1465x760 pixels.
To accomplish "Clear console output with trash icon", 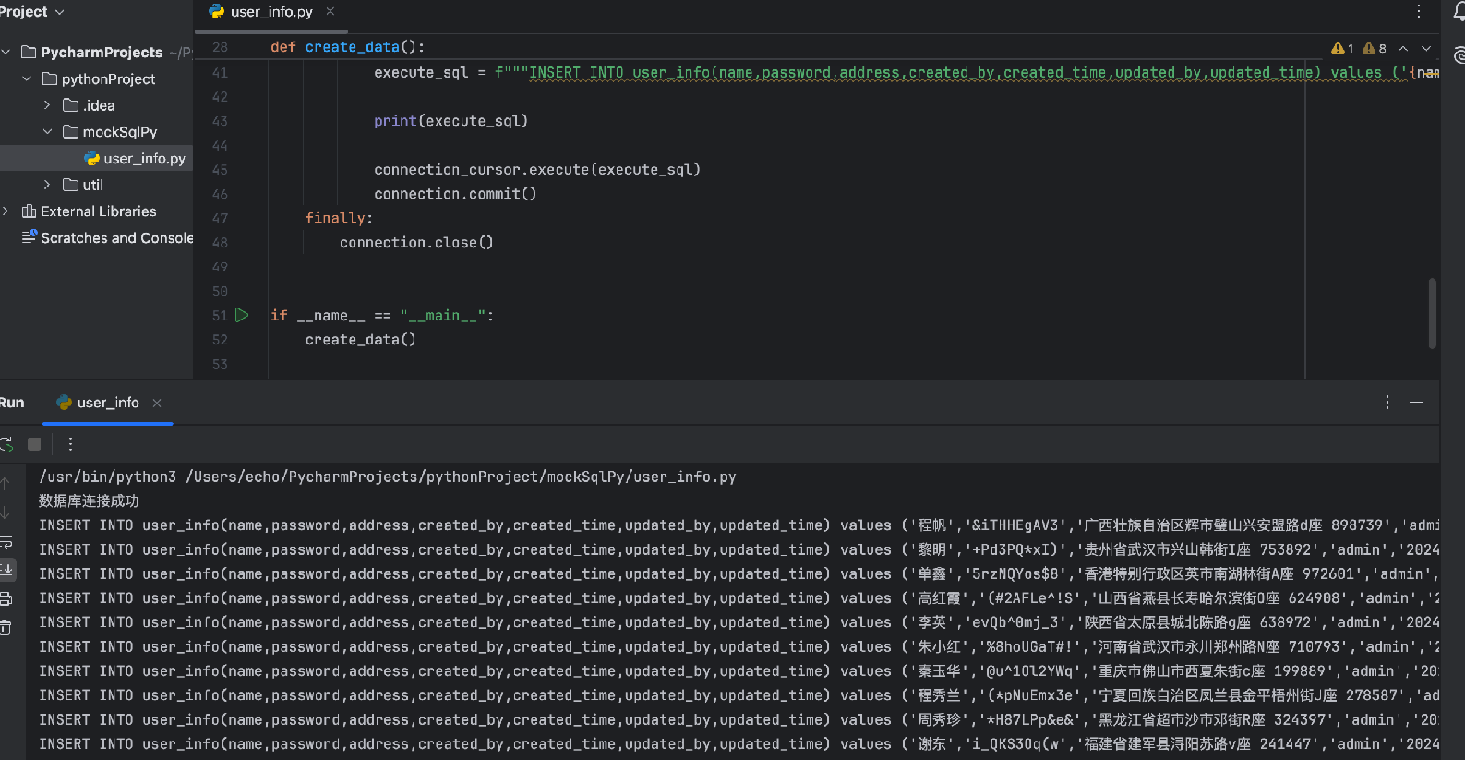I will point(6,628).
